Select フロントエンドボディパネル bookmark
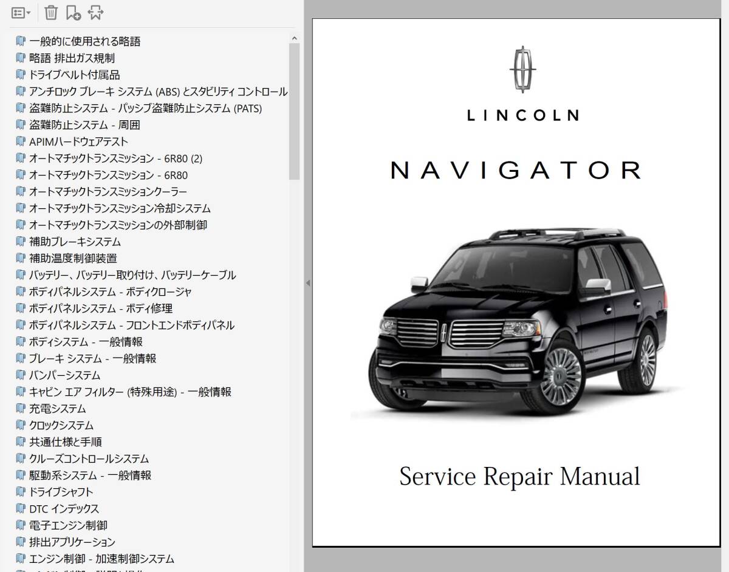729x572 pixels. (132, 325)
